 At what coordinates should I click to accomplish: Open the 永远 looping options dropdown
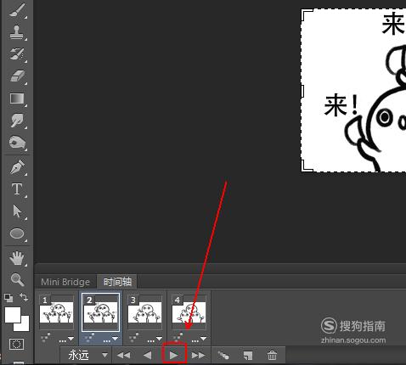(87, 355)
